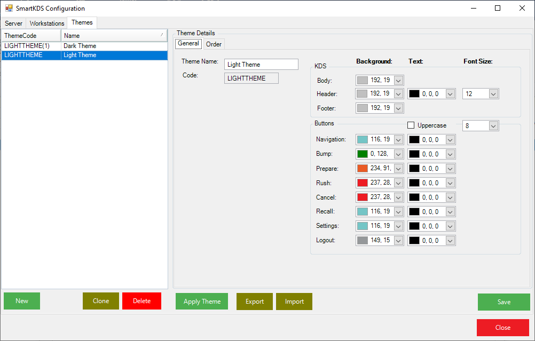Expand the Bump background color dropdown
This screenshot has height=341, width=535.
point(398,154)
